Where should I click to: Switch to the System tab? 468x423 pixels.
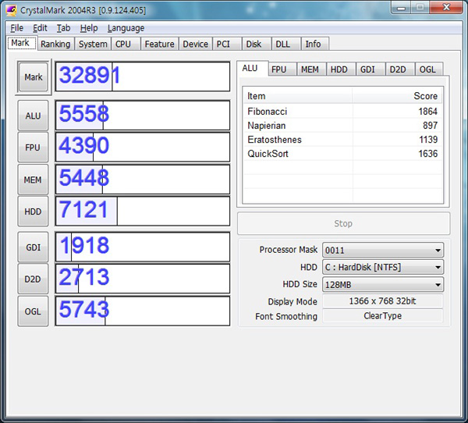click(x=93, y=44)
